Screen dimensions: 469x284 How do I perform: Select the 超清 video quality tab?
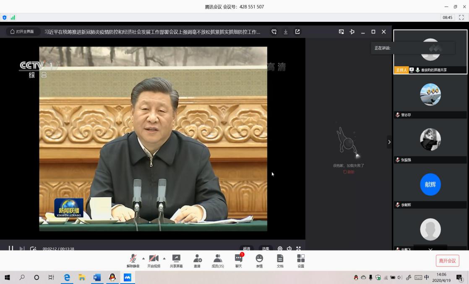click(246, 248)
